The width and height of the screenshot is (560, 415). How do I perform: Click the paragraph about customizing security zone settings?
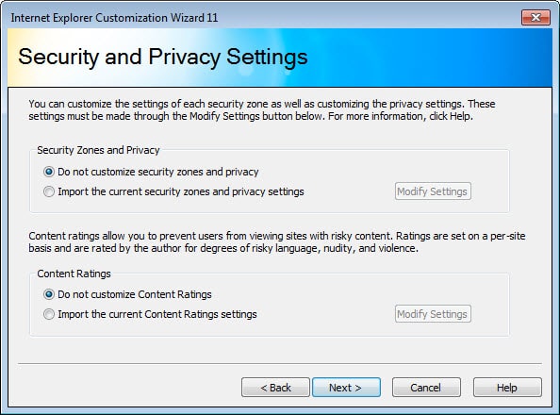pos(262,110)
